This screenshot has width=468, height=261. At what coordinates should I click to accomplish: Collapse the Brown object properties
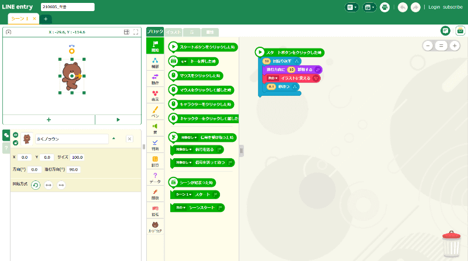(113, 138)
